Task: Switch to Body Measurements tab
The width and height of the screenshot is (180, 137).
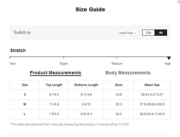Action: click(x=128, y=73)
